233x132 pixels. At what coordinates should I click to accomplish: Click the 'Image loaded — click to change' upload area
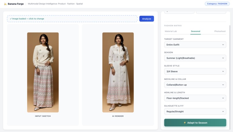pos(72,19)
